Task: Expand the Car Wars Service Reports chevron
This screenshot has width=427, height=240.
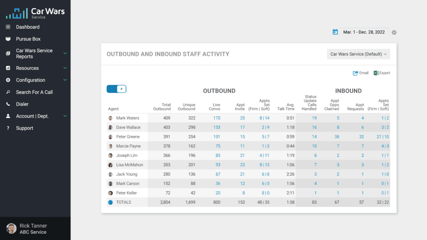Action: (x=65, y=54)
